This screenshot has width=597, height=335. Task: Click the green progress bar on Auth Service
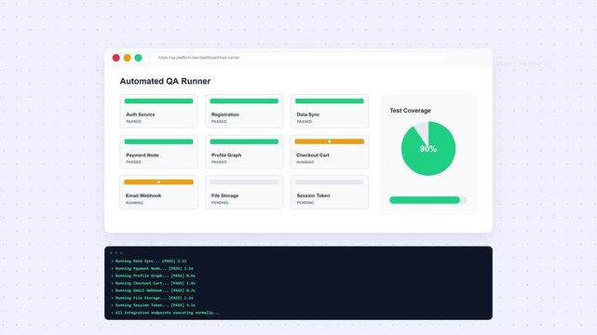(x=158, y=101)
